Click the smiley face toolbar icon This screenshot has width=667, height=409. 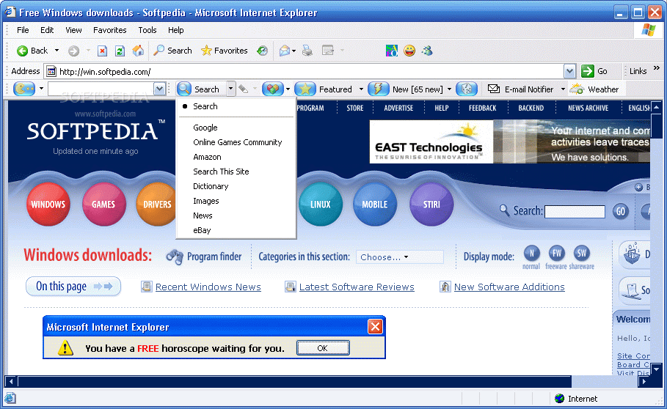[x=409, y=51]
